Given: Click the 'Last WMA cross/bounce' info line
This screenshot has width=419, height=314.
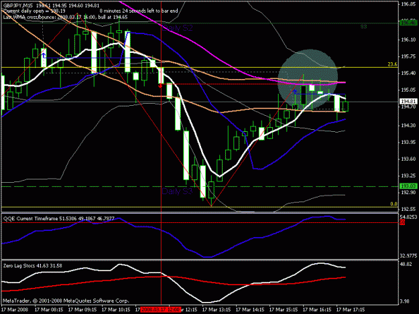Looking at the screenshot, I should click(66, 17).
